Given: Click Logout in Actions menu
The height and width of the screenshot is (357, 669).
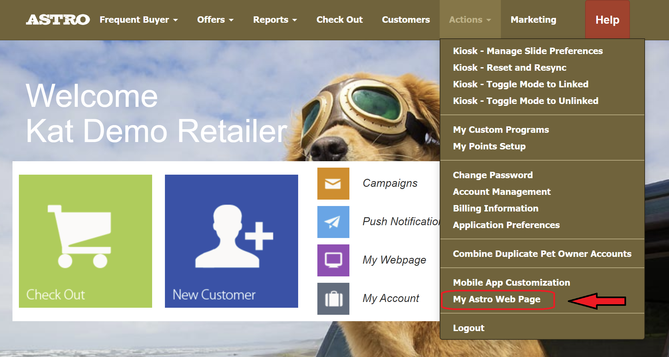Looking at the screenshot, I should pos(469,328).
